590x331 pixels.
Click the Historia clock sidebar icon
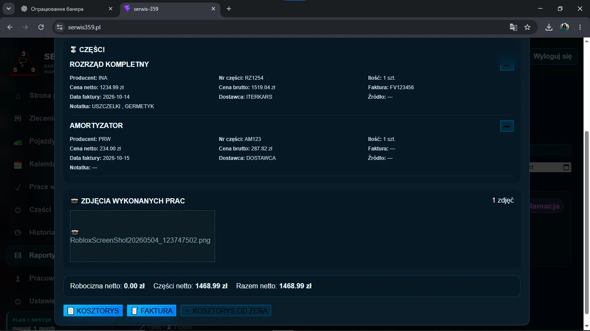click(18, 233)
